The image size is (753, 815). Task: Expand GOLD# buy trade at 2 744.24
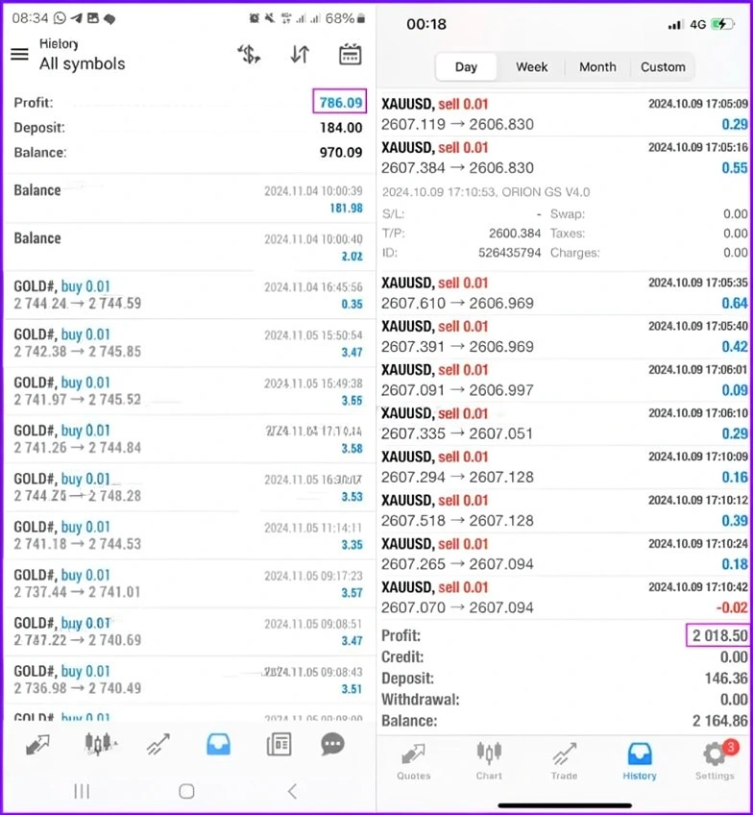pyautogui.click(x=188, y=295)
